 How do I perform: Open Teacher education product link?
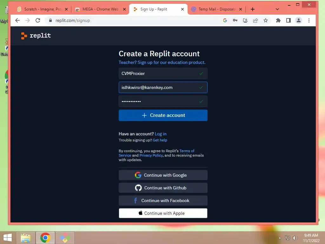coord(162,62)
